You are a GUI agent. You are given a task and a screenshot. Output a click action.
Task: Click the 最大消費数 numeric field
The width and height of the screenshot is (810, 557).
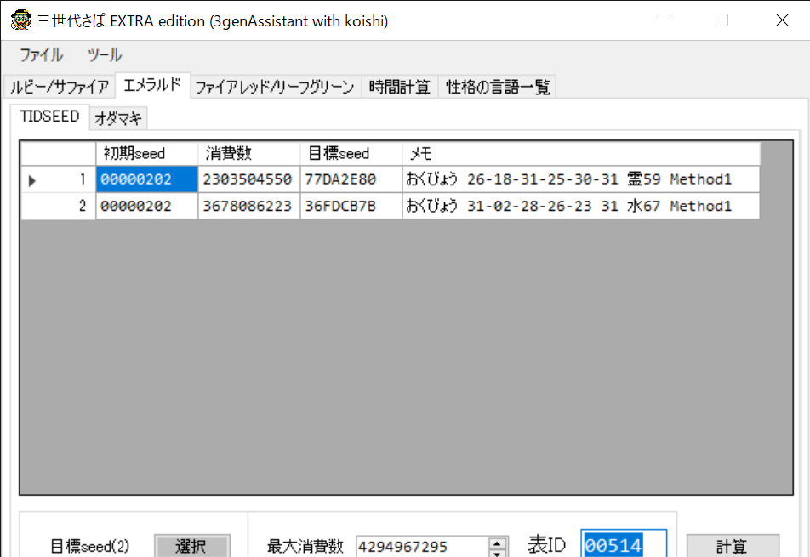422,546
